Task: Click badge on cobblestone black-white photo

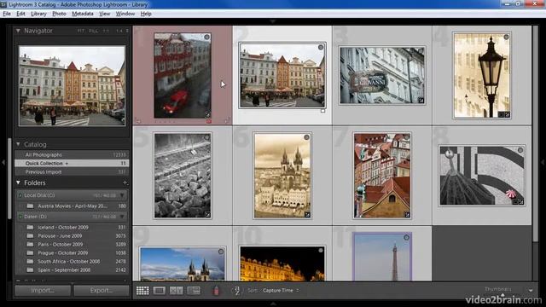Action: point(207,215)
